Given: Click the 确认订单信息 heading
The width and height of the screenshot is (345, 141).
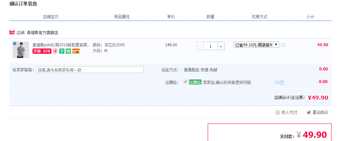Looking at the screenshot, I should tap(23, 4).
